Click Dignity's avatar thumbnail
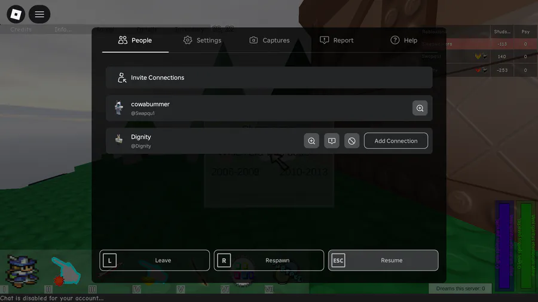Image resolution: width=538 pixels, height=302 pixels. coord(119,140)
